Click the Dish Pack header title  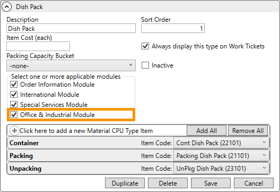click(30, 7)
